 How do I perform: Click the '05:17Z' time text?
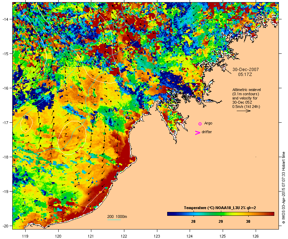pyautogui.click(x=245, y=75)
